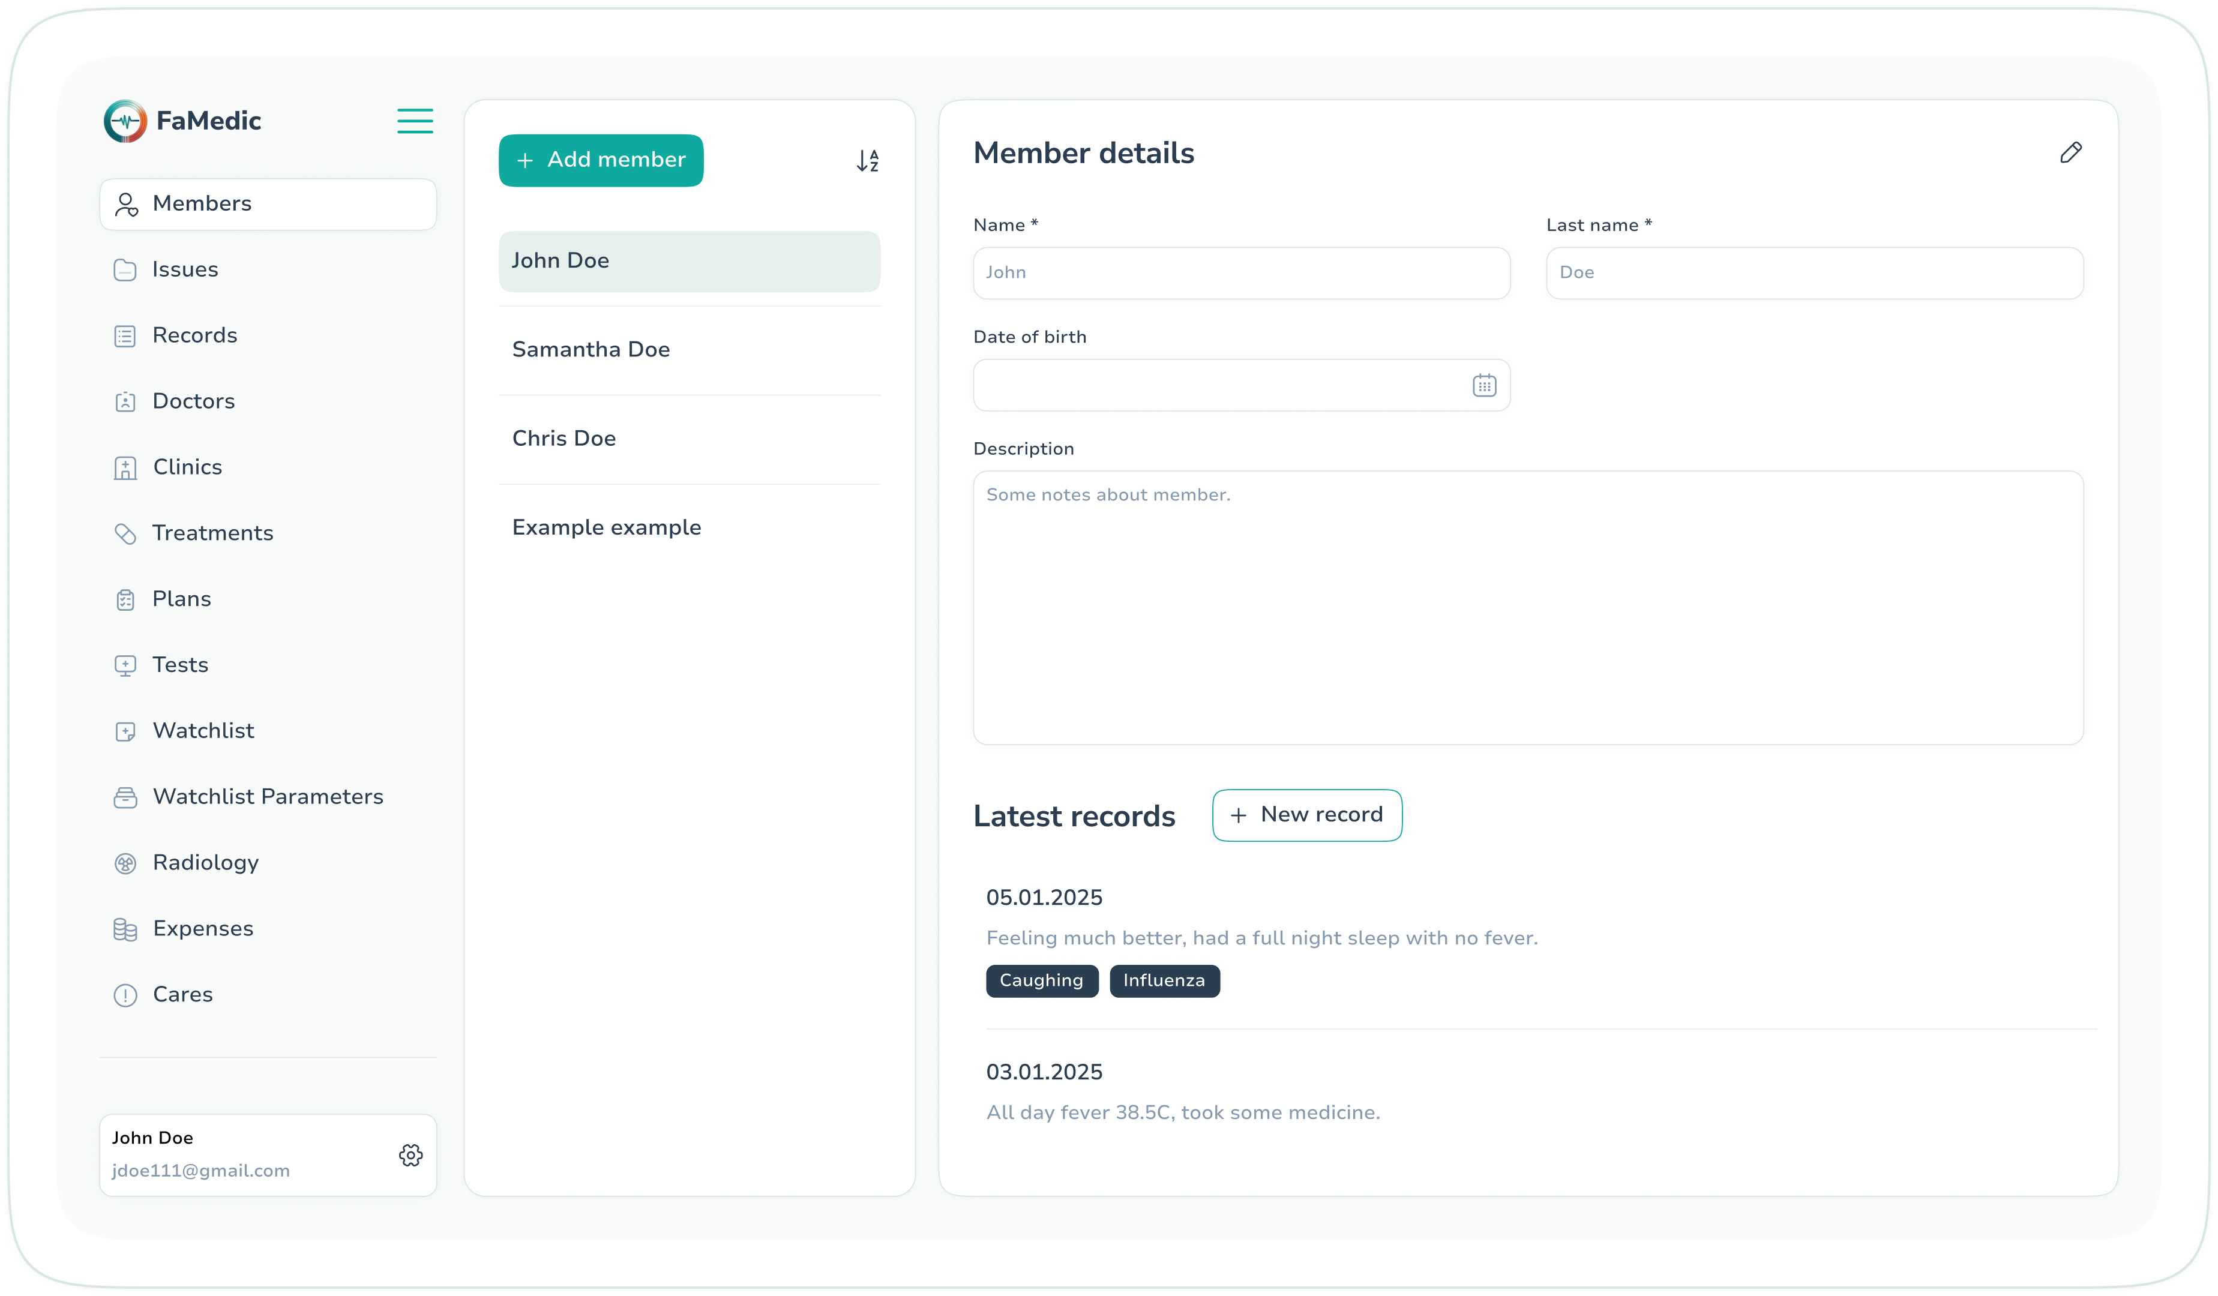Click the Issues folder icon
Viewport: 2218px width, 1296px height.
pos(125,270)
